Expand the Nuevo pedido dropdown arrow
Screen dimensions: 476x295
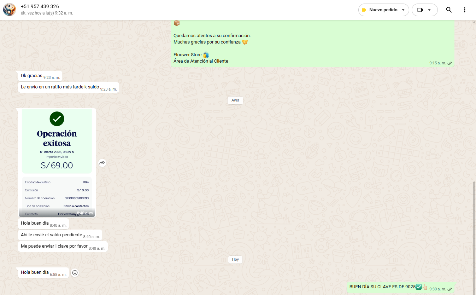[x=403, y=10]
